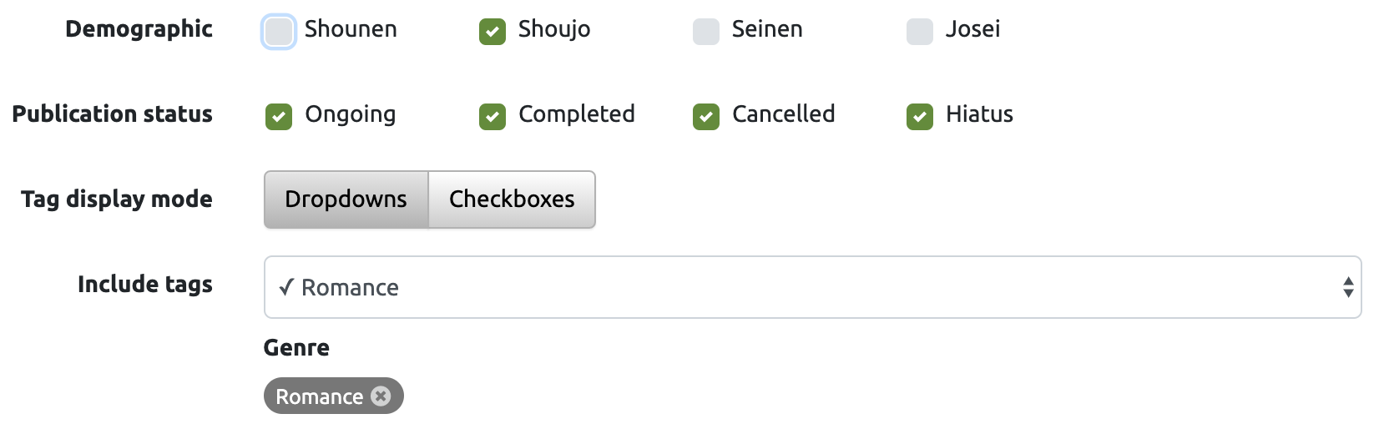Click the Cancelled label text

[784, 114]
